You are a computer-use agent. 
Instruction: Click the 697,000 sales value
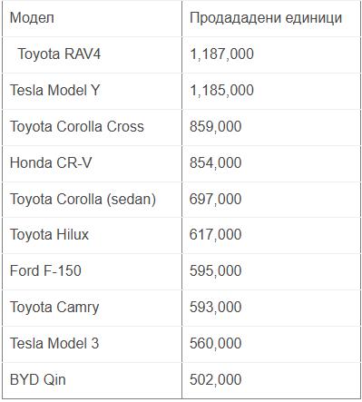point(215,200)
